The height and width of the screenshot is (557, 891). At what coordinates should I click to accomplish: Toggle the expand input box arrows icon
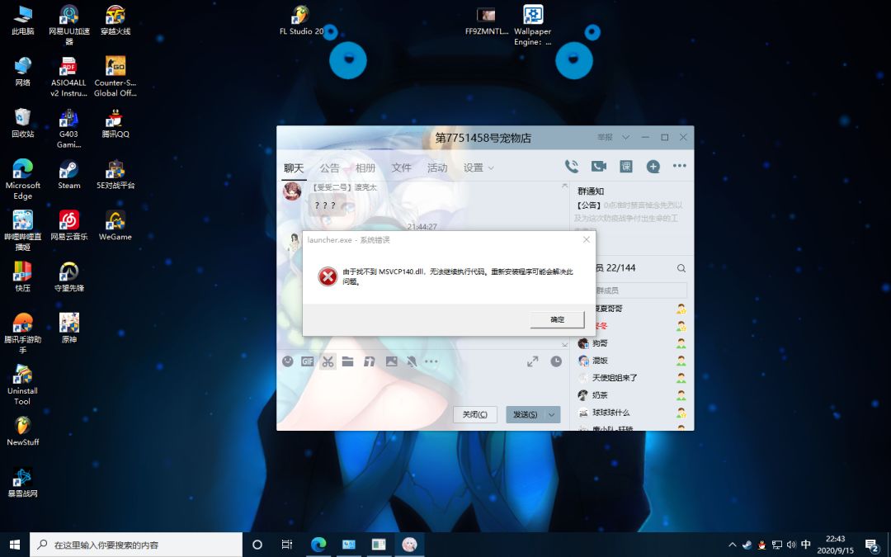coord(533,361)
